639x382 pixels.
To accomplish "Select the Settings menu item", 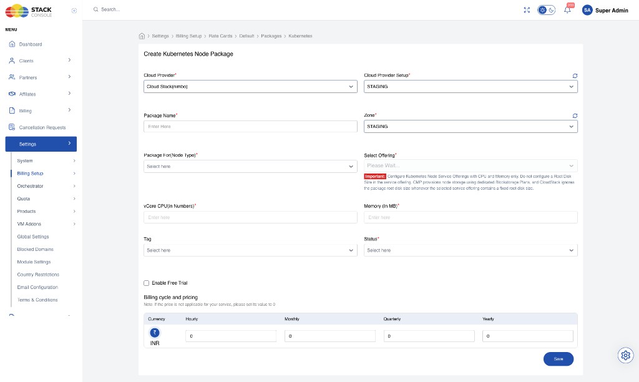I will 41,144.
